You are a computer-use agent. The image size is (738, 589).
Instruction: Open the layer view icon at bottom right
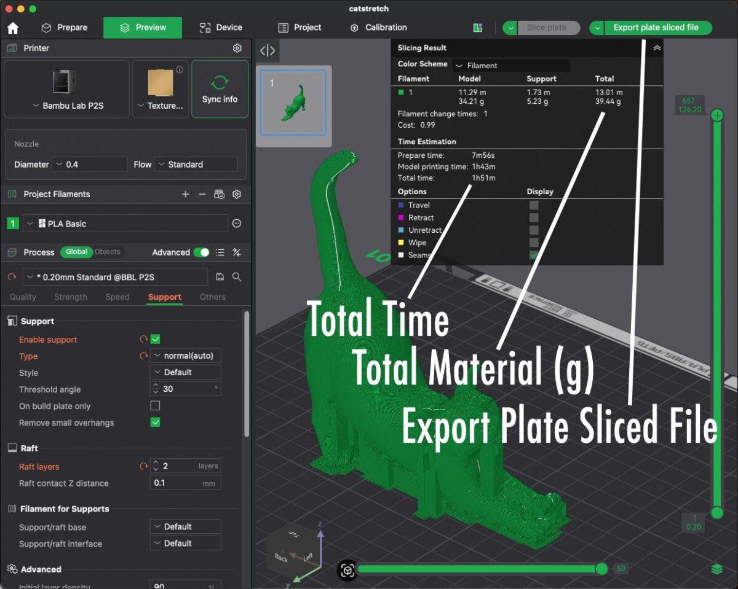coord(716,569)
